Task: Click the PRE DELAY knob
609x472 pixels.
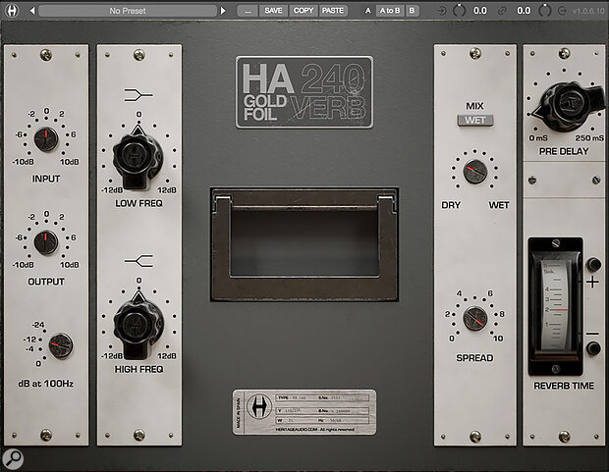Action: pyautogui.click(x=567, y=106)
